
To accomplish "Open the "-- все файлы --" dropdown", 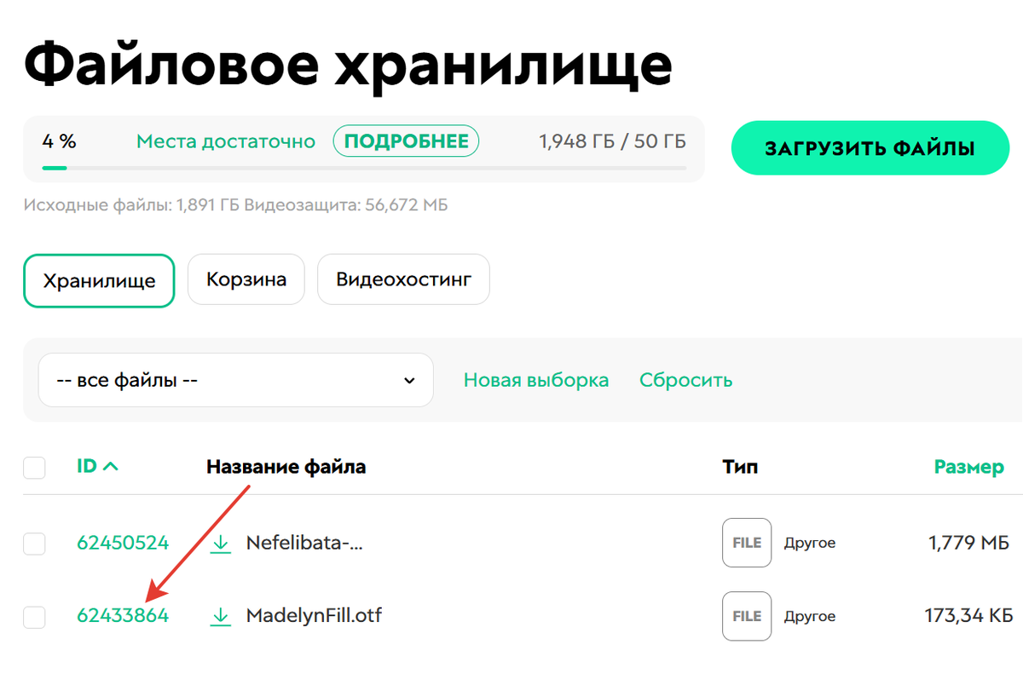I will click(x=236, y=380).
